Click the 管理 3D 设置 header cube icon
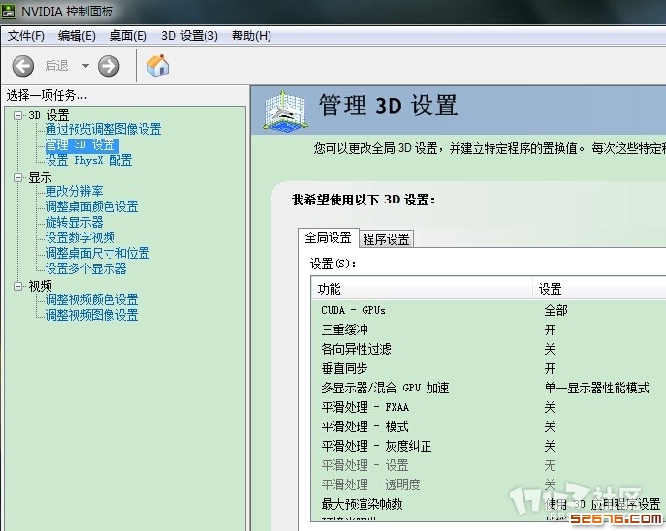This screenshot has height=531, width=666. point(285,109)
